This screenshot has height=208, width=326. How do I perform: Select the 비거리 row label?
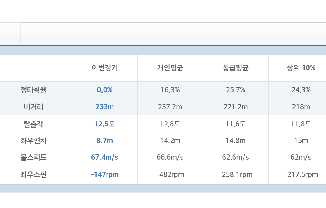34,107
